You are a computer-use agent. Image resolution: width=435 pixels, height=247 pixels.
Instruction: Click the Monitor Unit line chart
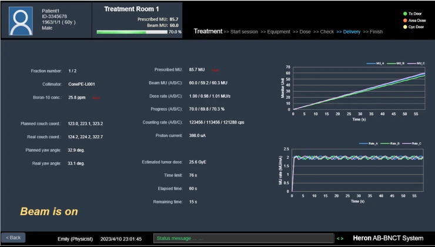tap(359, 88)
